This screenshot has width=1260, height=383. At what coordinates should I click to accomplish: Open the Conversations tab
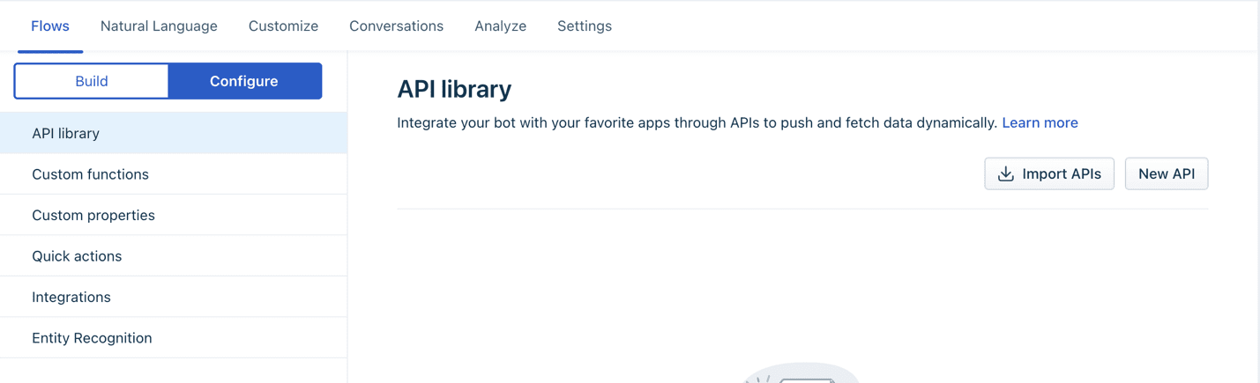(396, 26)
